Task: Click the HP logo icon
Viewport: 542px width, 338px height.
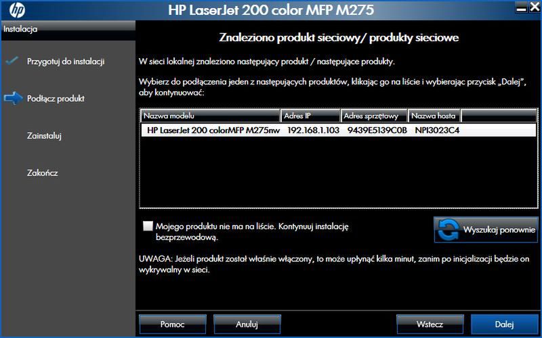Action: tap(17, 10)
